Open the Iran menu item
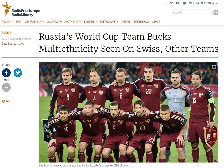This screenshot has height=168, width=224. (19, 22)
